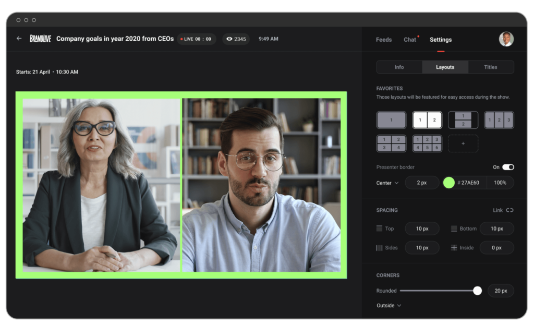Screen dimensions: 534x336
Task: Edit the border opacity 100% field
Action: pos(500,183)
